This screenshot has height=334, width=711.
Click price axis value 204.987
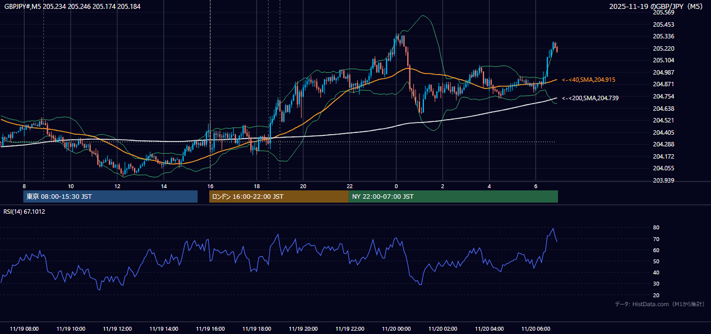pos(663,72)
